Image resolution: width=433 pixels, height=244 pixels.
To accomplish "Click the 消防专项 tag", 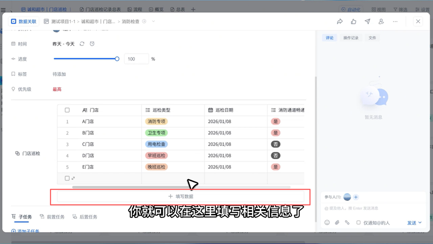I will (x=156, y=122).
